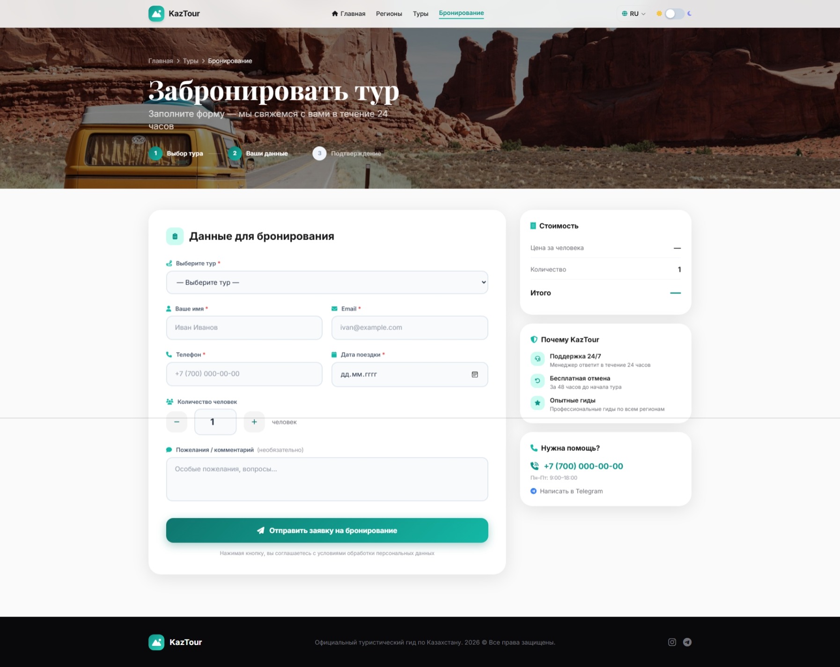Click the group icon beside Количество человек

pyautogui.click(x=169, y=402)
